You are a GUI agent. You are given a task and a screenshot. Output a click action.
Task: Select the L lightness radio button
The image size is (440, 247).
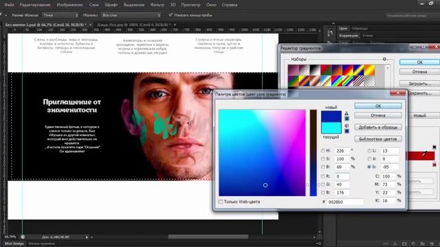[369, 151]
